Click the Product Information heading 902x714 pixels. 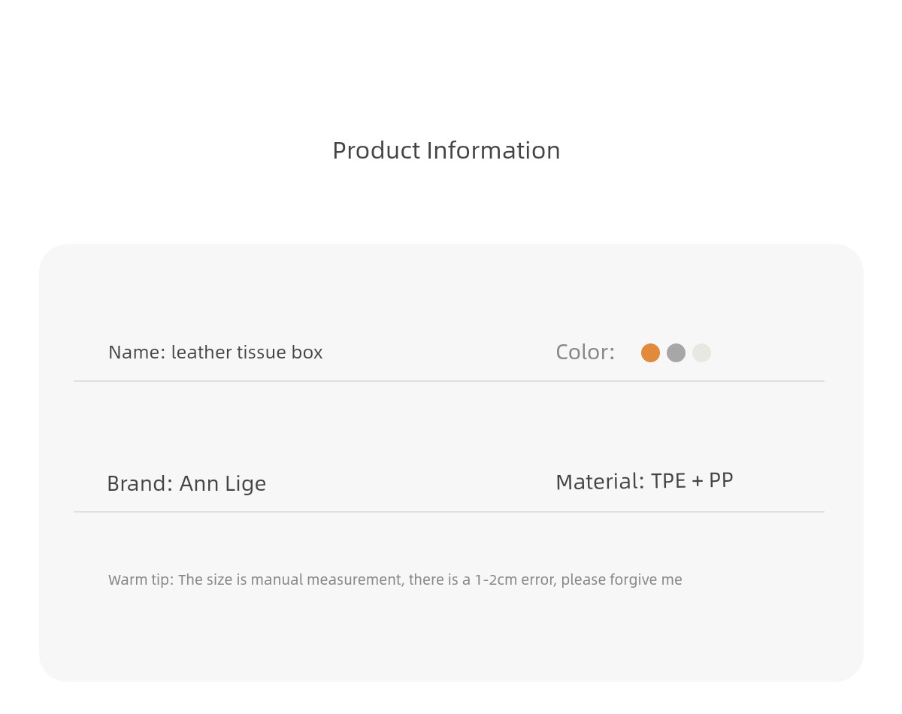tap(446, 150)
